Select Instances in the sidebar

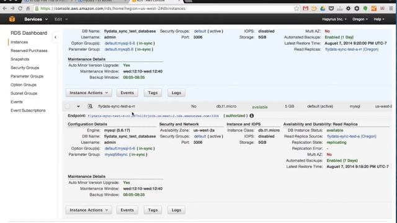point(19,42)
